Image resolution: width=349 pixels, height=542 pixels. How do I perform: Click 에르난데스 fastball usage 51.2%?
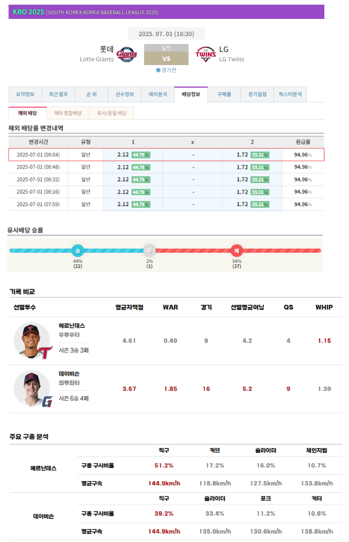tap(163, 465)
